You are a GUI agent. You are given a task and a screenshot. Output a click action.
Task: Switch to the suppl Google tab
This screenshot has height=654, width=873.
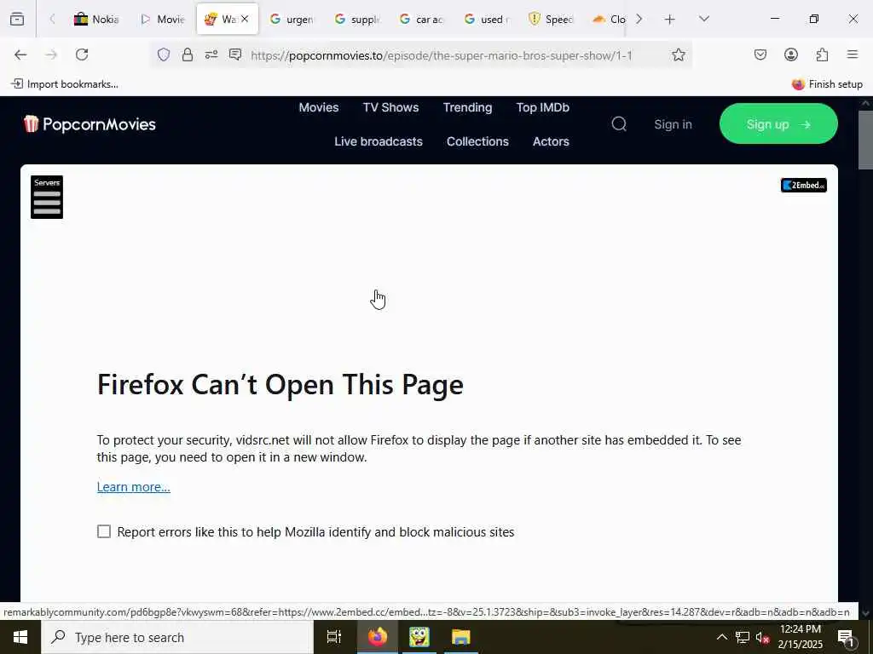(x=356, y=19)
